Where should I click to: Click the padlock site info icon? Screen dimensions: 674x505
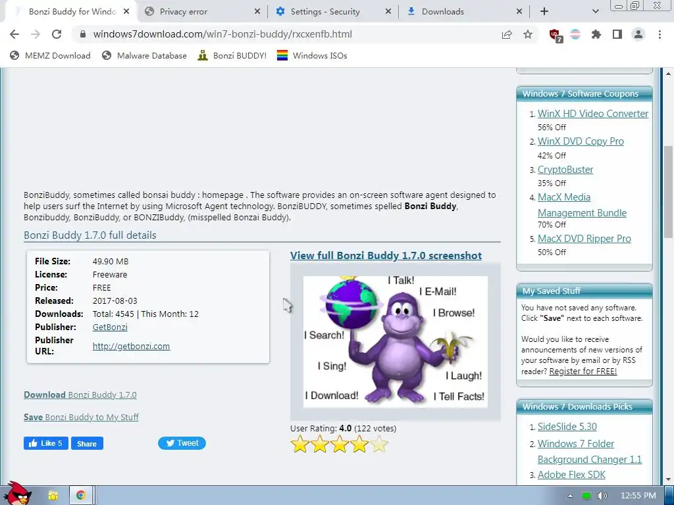[x=83, y=34]
